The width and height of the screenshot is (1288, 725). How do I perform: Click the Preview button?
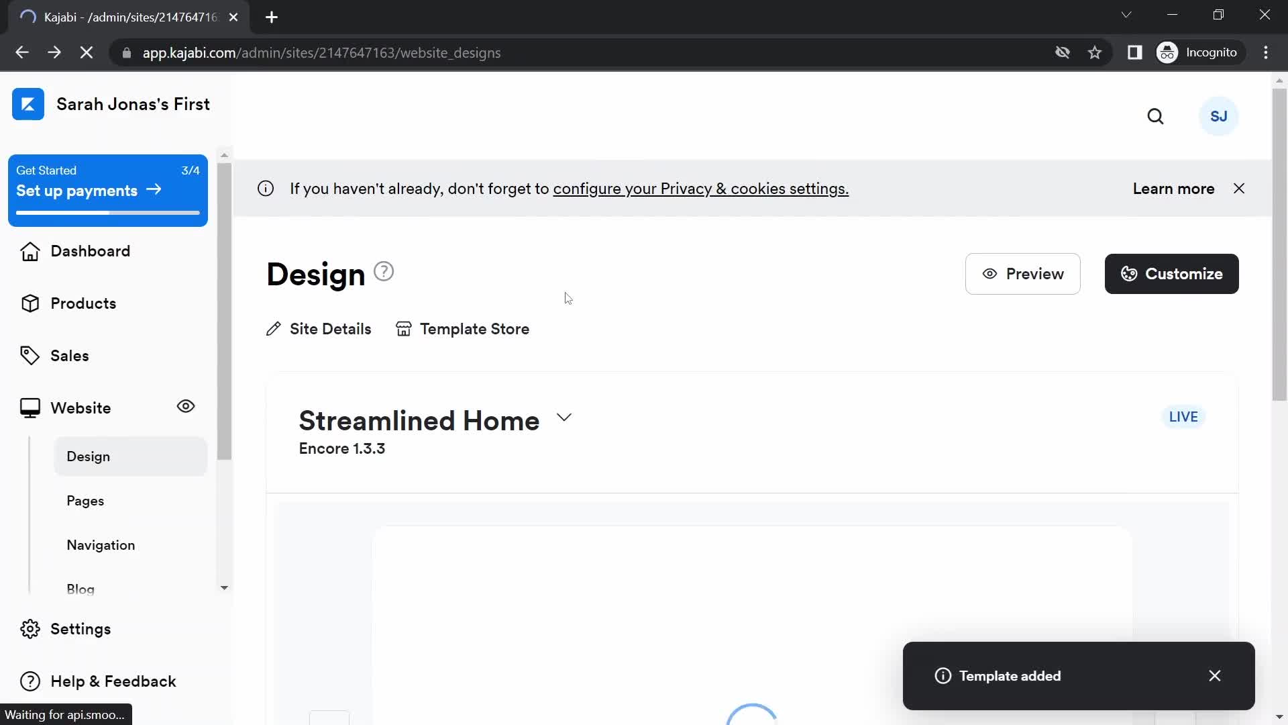(1022, 273)
